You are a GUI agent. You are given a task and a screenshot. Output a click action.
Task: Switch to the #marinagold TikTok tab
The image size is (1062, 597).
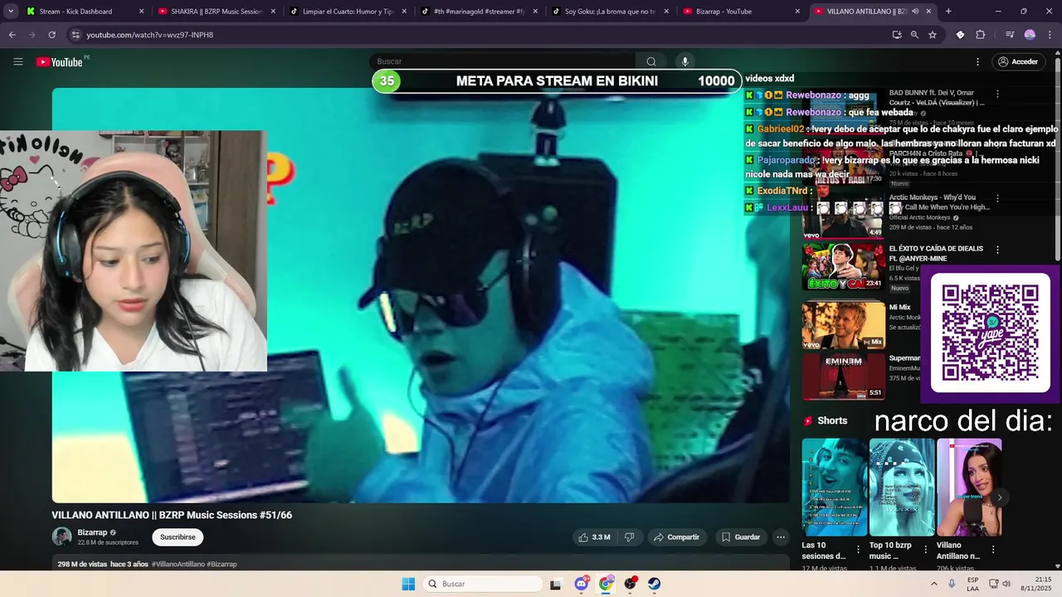(x=478, y=12)
